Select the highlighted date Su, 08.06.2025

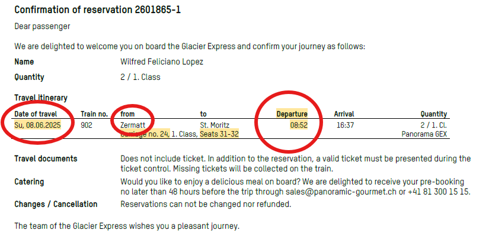37,125
